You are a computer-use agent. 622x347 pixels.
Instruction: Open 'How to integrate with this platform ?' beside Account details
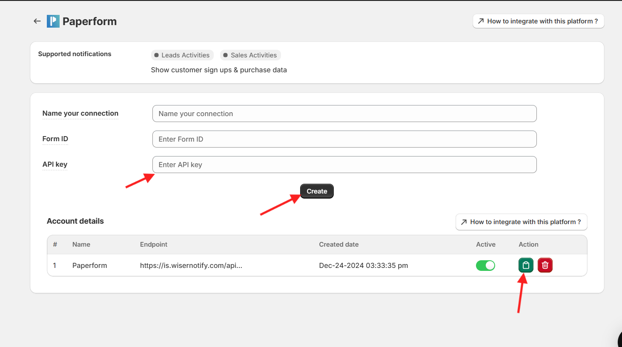521,222
